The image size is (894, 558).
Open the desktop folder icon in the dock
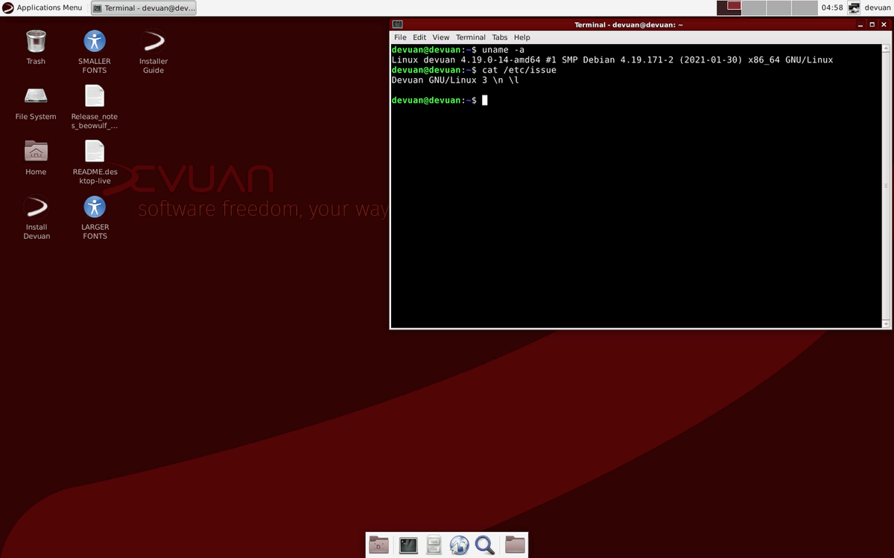click(378, 545)
